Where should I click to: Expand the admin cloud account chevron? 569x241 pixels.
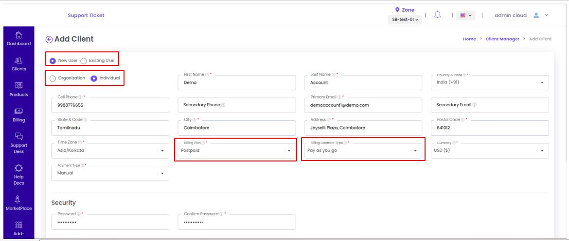point(547,15)
